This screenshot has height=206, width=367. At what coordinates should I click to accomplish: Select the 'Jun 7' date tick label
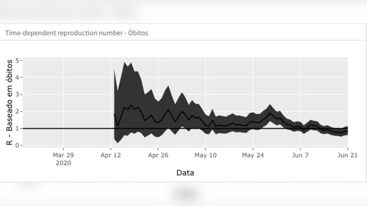point(300,155)
